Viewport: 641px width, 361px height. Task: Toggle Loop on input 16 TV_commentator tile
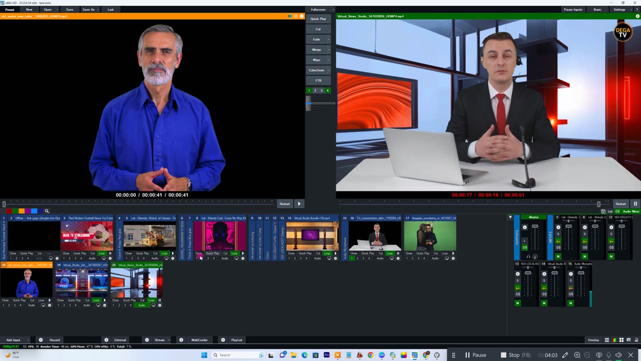pyautogui.click(x=390, y=253)
